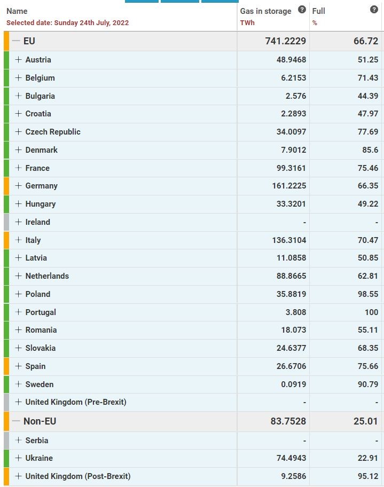Expand the Netherlands row
Viewport: 384px width, 487px height.
(x=18, y=276)
